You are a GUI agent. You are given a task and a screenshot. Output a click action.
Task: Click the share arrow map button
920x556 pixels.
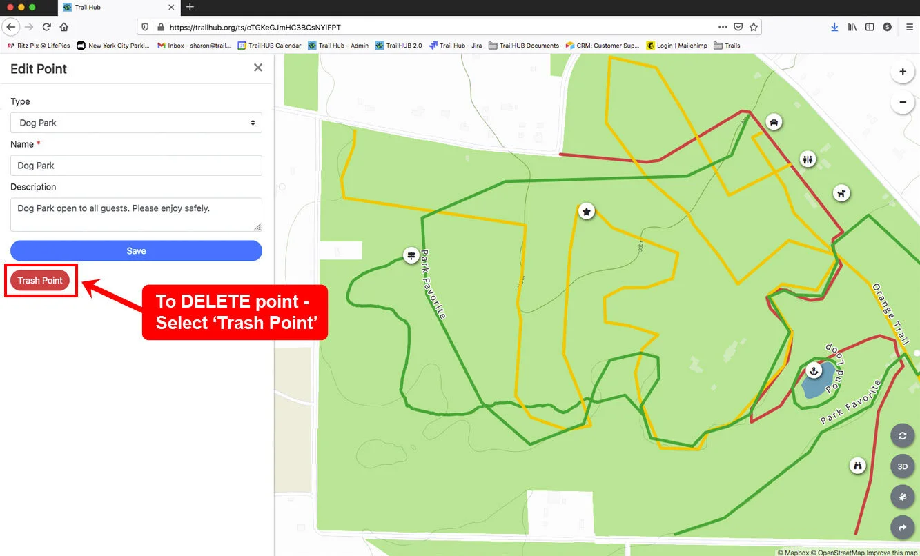[x=902, y=528]
